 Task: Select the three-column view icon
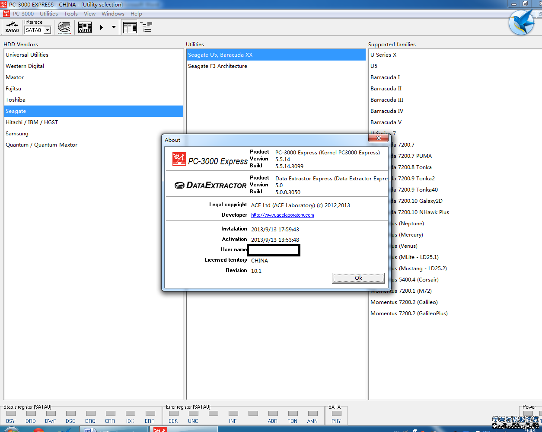(x=130, y=27)
